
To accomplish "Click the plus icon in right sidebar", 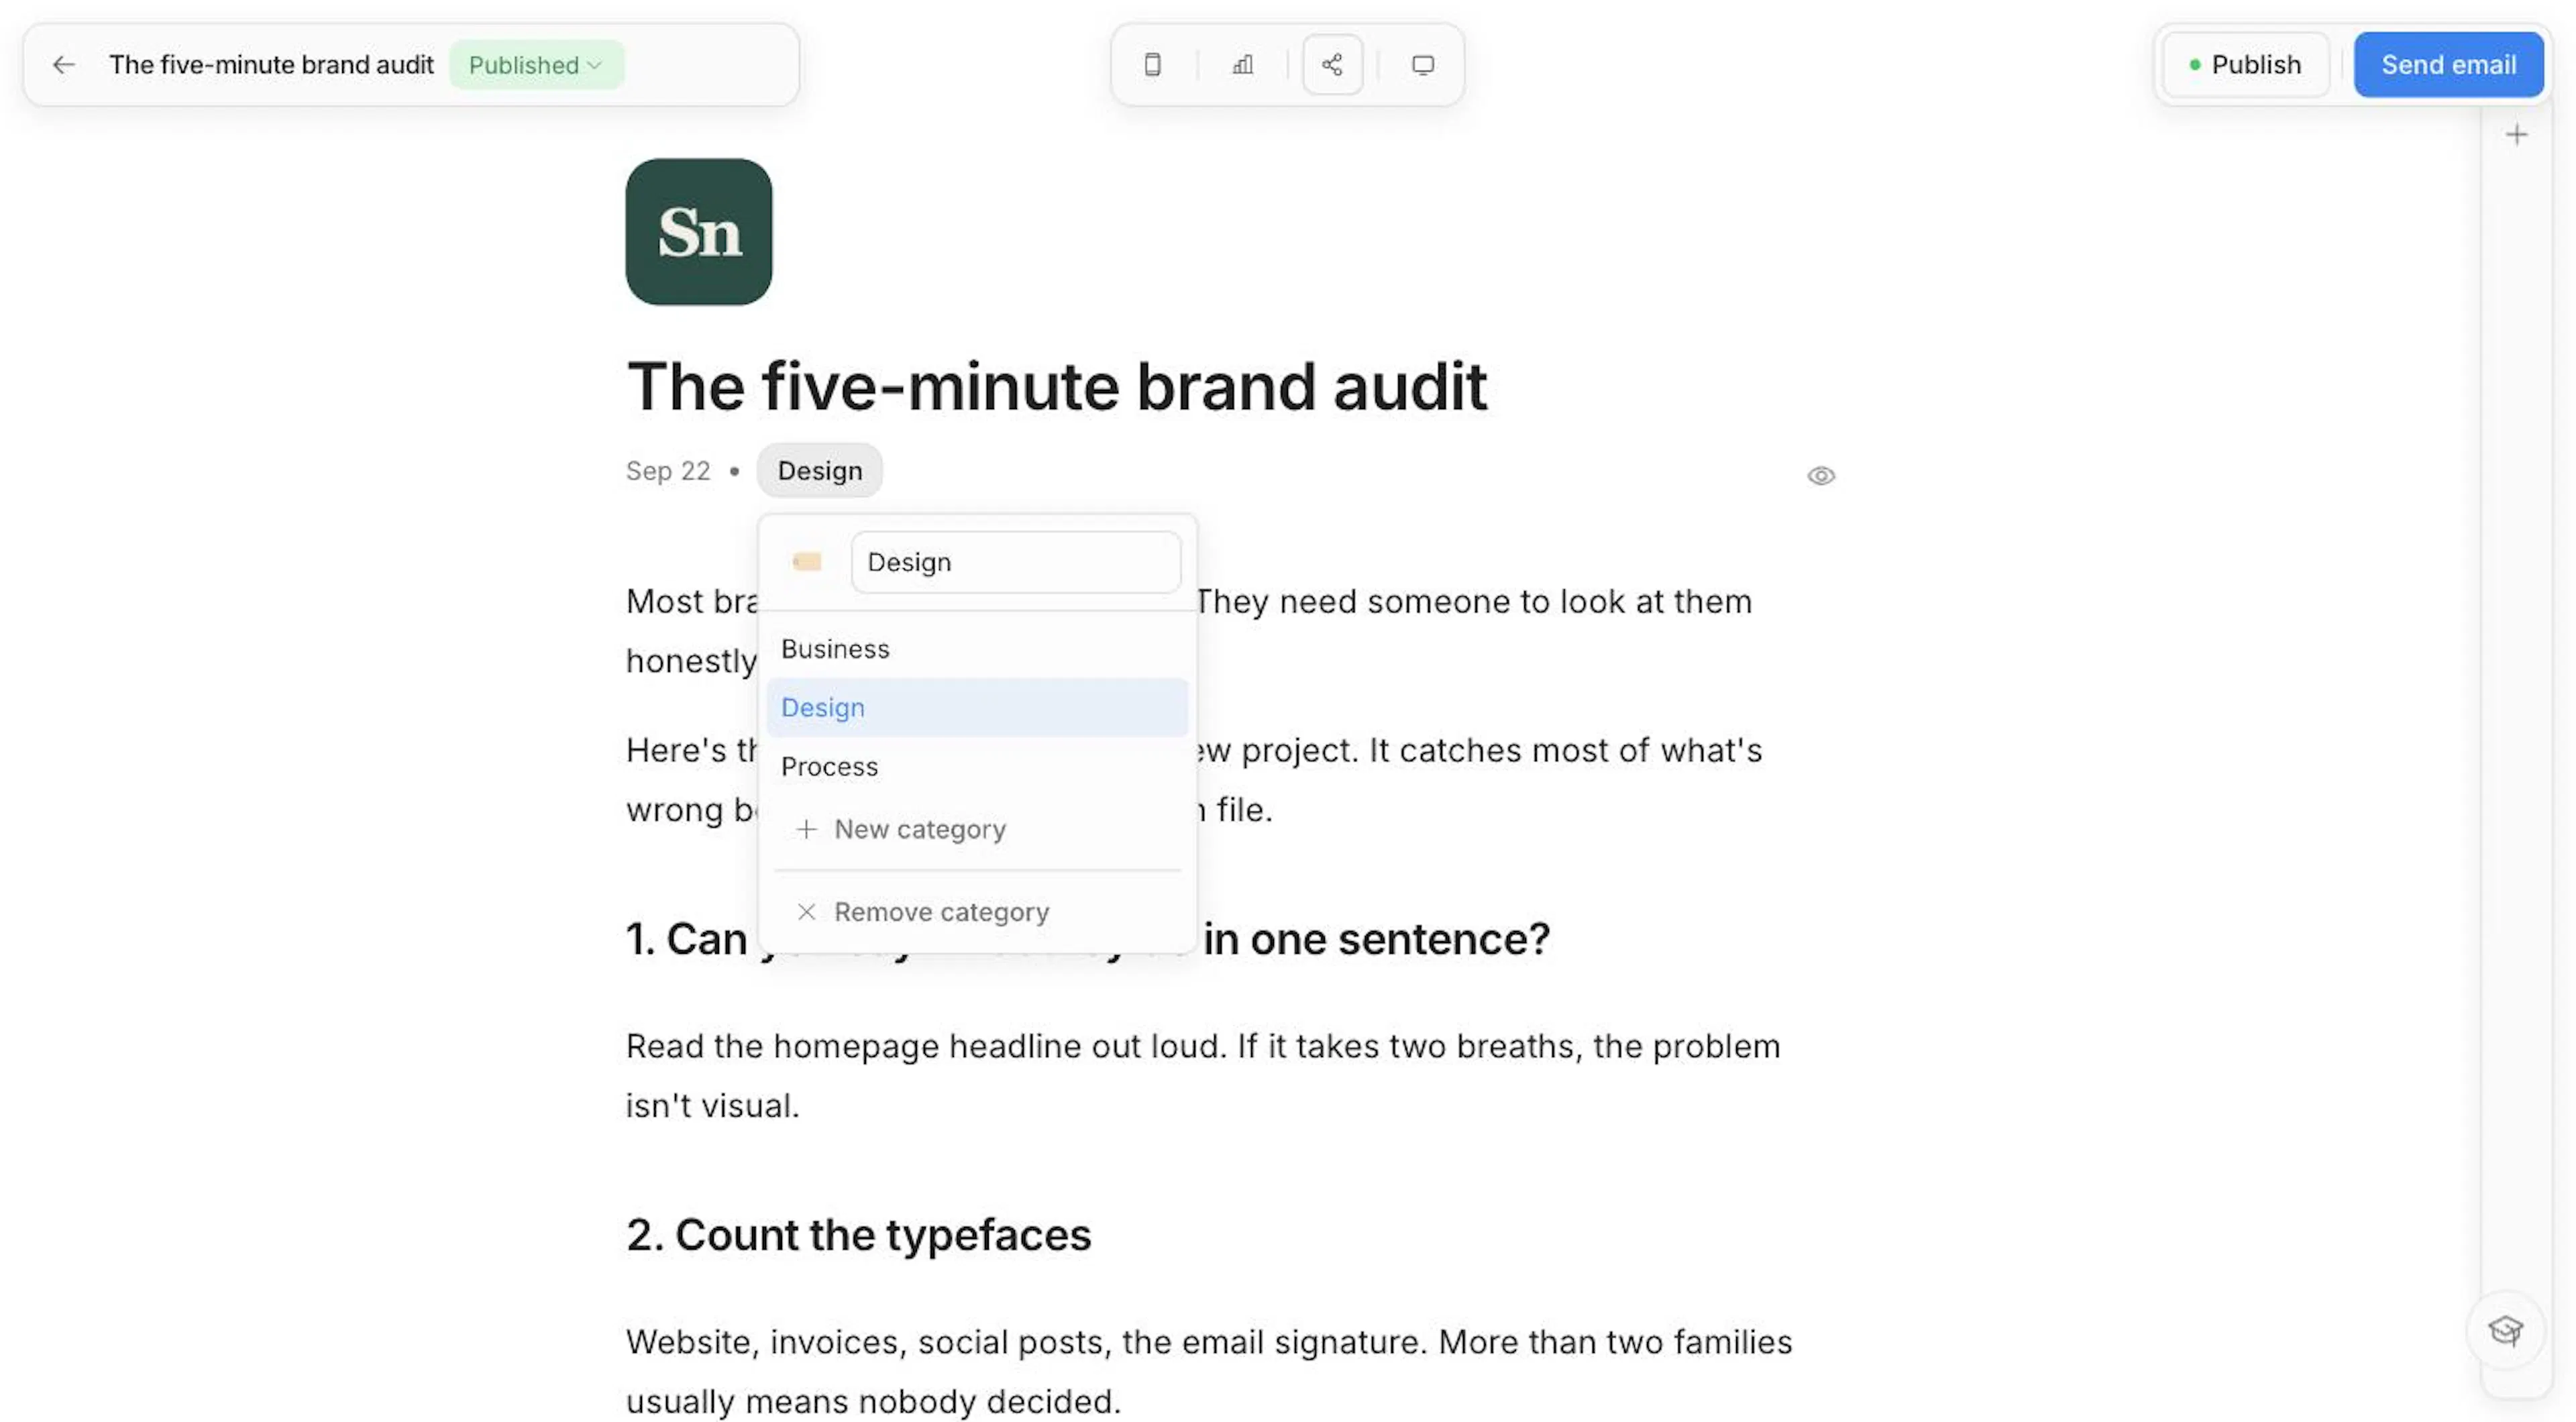I will coord(2516,135).
